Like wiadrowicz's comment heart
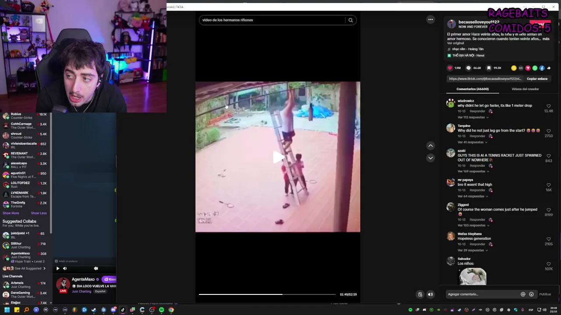Viewport: 561px width, 315px height. 549,106
